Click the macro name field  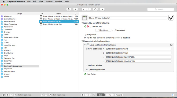pyautogui.click(x=128, y=18)
